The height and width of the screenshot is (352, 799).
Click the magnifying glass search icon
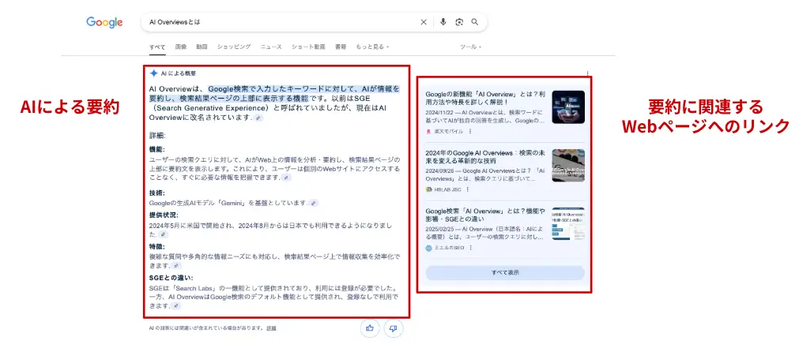click(474, 22)
